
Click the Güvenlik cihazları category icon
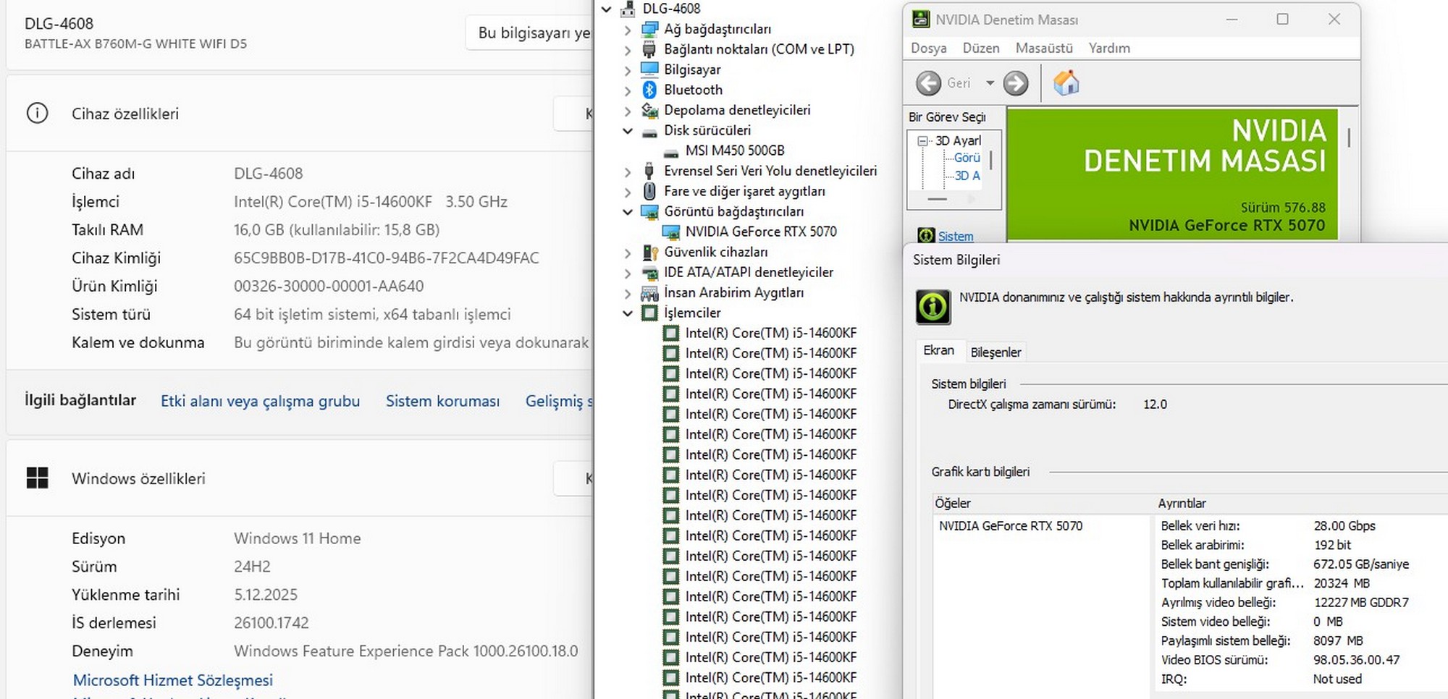(x=649, y=253)
